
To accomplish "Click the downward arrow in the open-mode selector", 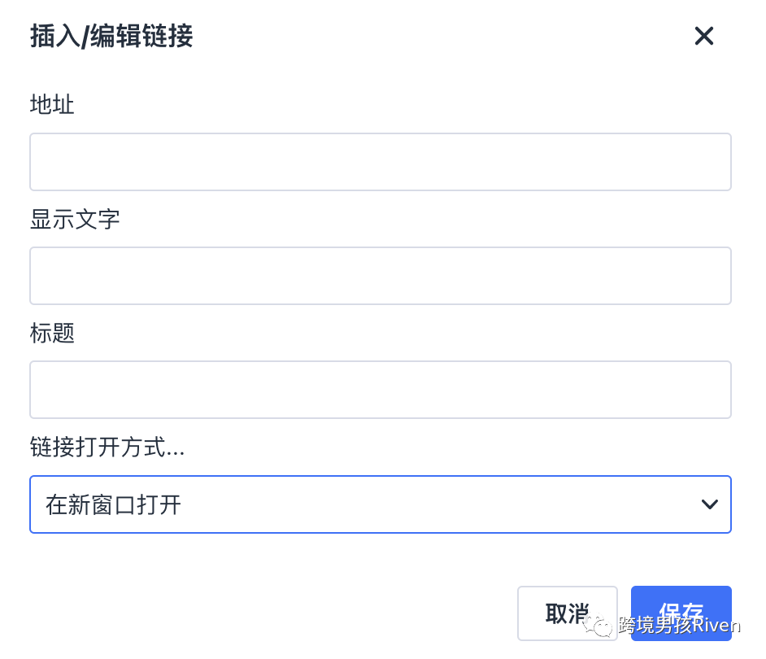I will 709,504.
